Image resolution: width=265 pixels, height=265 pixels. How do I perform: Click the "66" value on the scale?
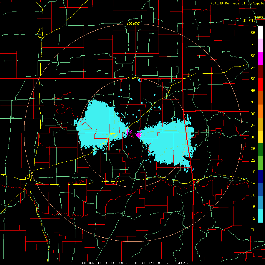pos(253,32)
